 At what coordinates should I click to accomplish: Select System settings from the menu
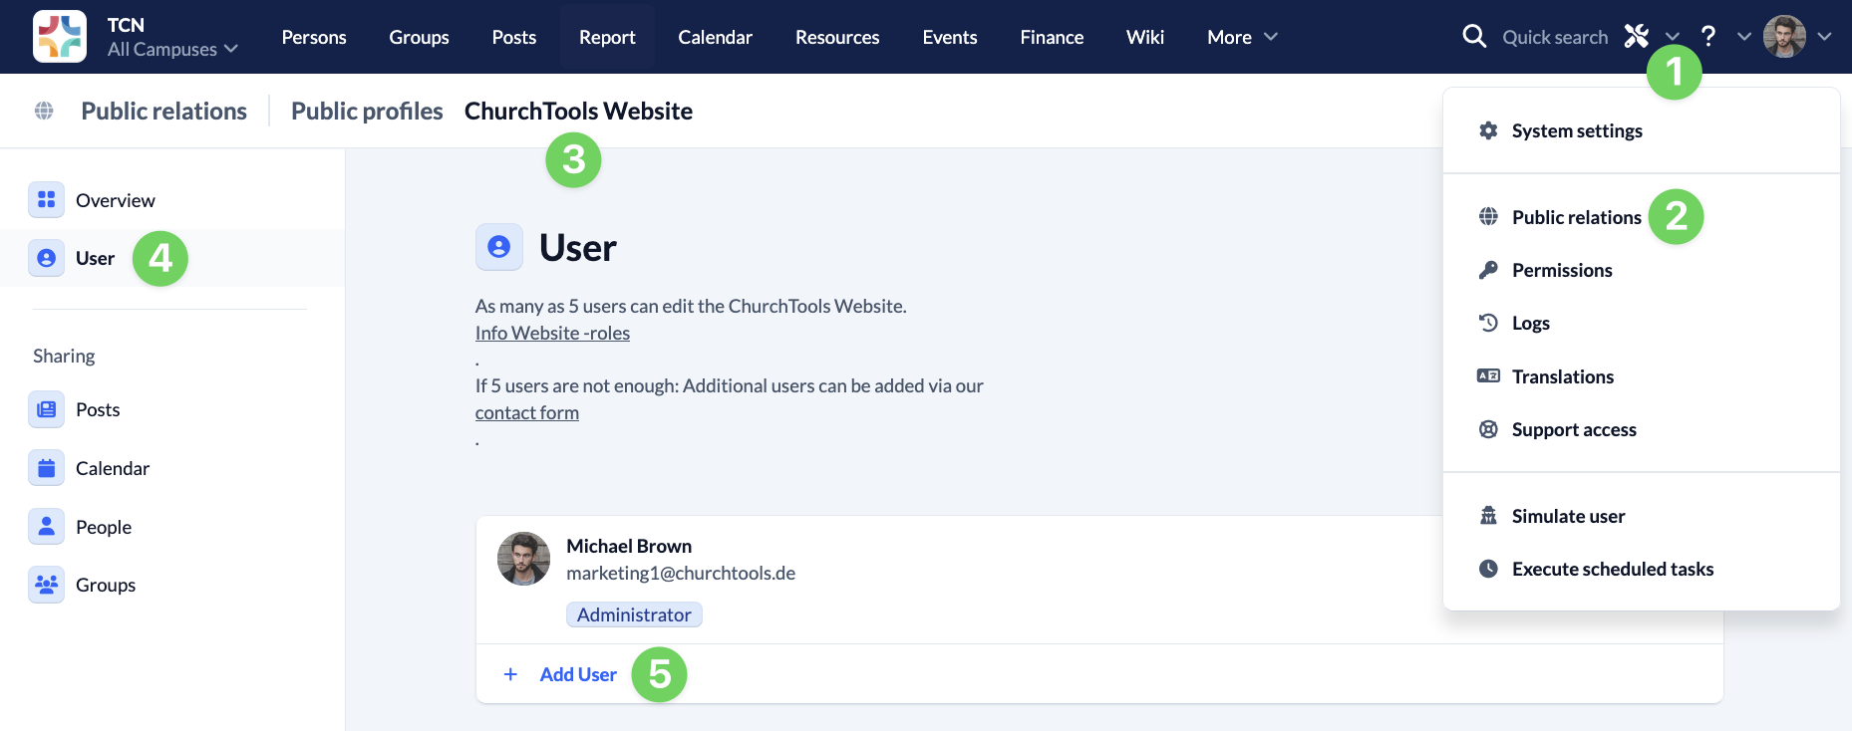coord(1576,130)
